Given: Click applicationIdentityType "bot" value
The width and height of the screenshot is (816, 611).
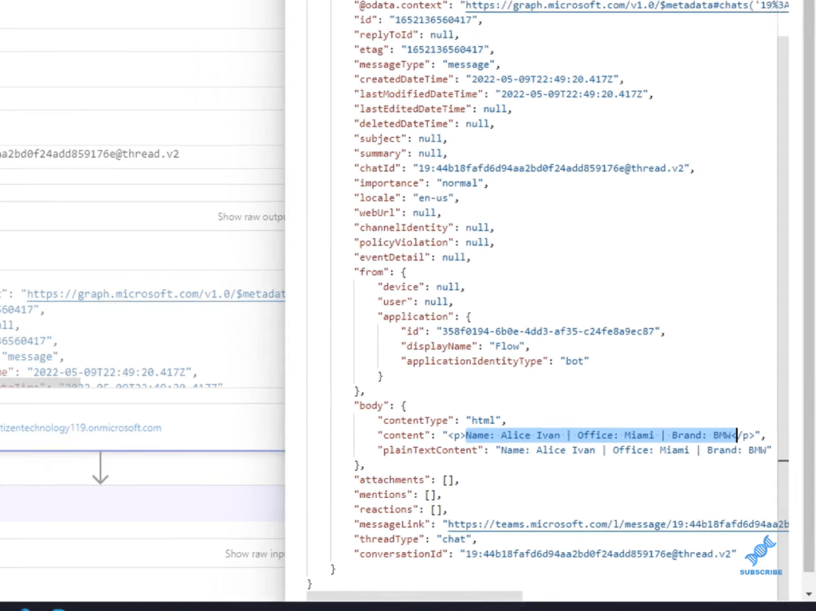Looking at the screenshot, I should (x=575, y=361).
